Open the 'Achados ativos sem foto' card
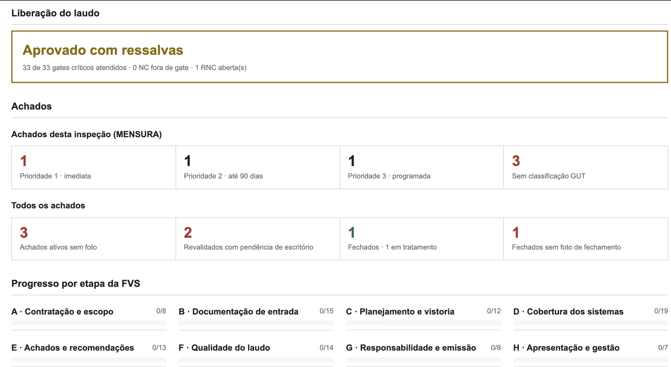Screen dimensions: 671x367 pos(94,239)
